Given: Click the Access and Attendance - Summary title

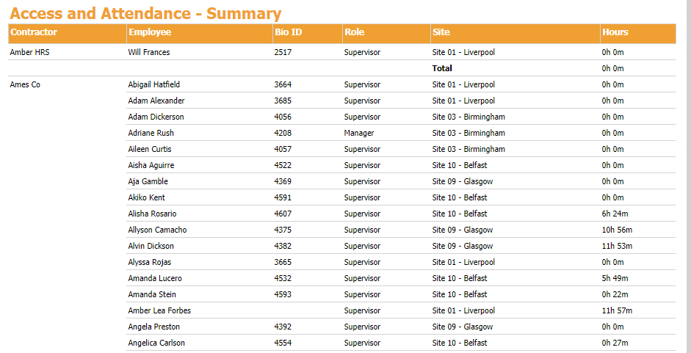Looking at the screenshot, I should coord(145,13).
